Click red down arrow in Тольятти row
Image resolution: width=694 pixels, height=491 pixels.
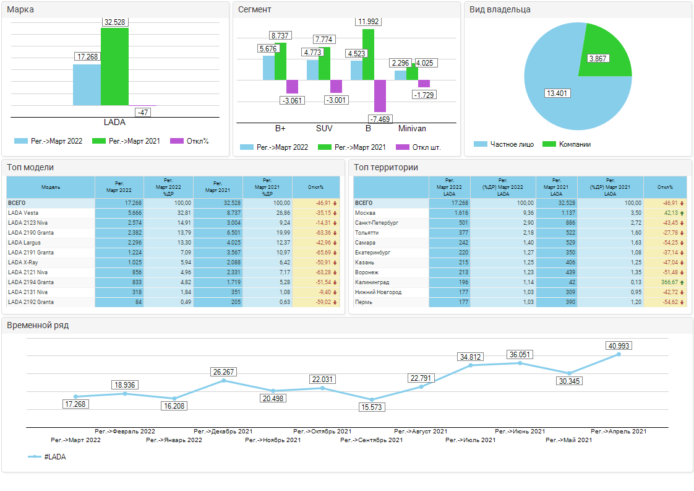click(682, 233)
